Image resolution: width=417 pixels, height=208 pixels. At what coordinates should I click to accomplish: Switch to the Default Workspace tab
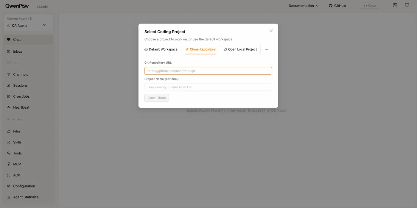point(161,49)
